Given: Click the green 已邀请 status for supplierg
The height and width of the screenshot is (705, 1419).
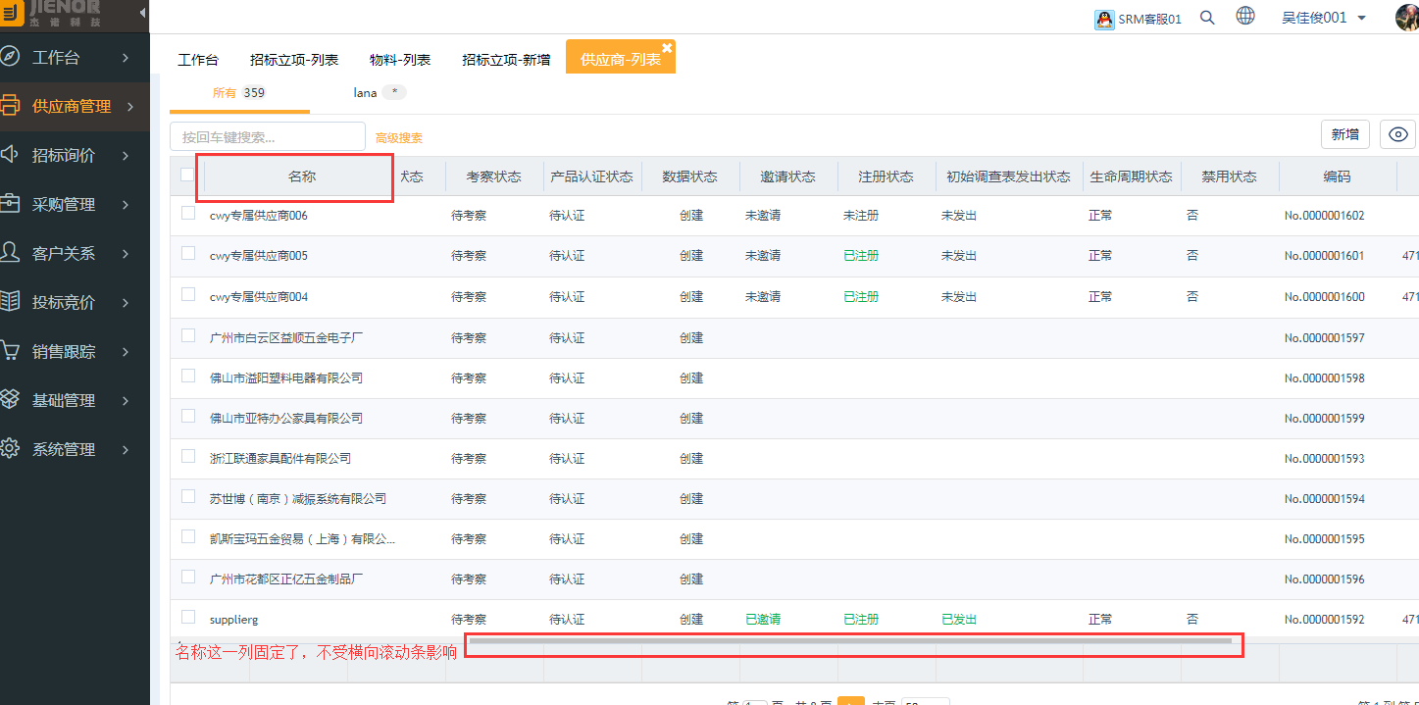Looking at the screenshot, I should (764, 619).
